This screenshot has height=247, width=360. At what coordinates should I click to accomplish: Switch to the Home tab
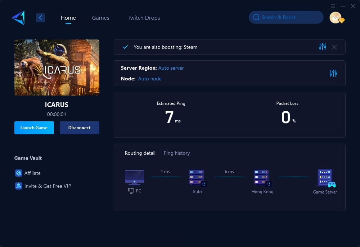click(x=68, y=18)
